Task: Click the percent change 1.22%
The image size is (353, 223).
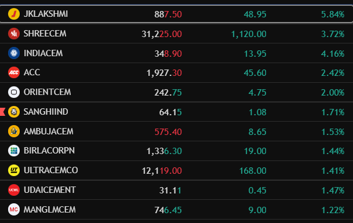Action: click(x=333, y=210)
